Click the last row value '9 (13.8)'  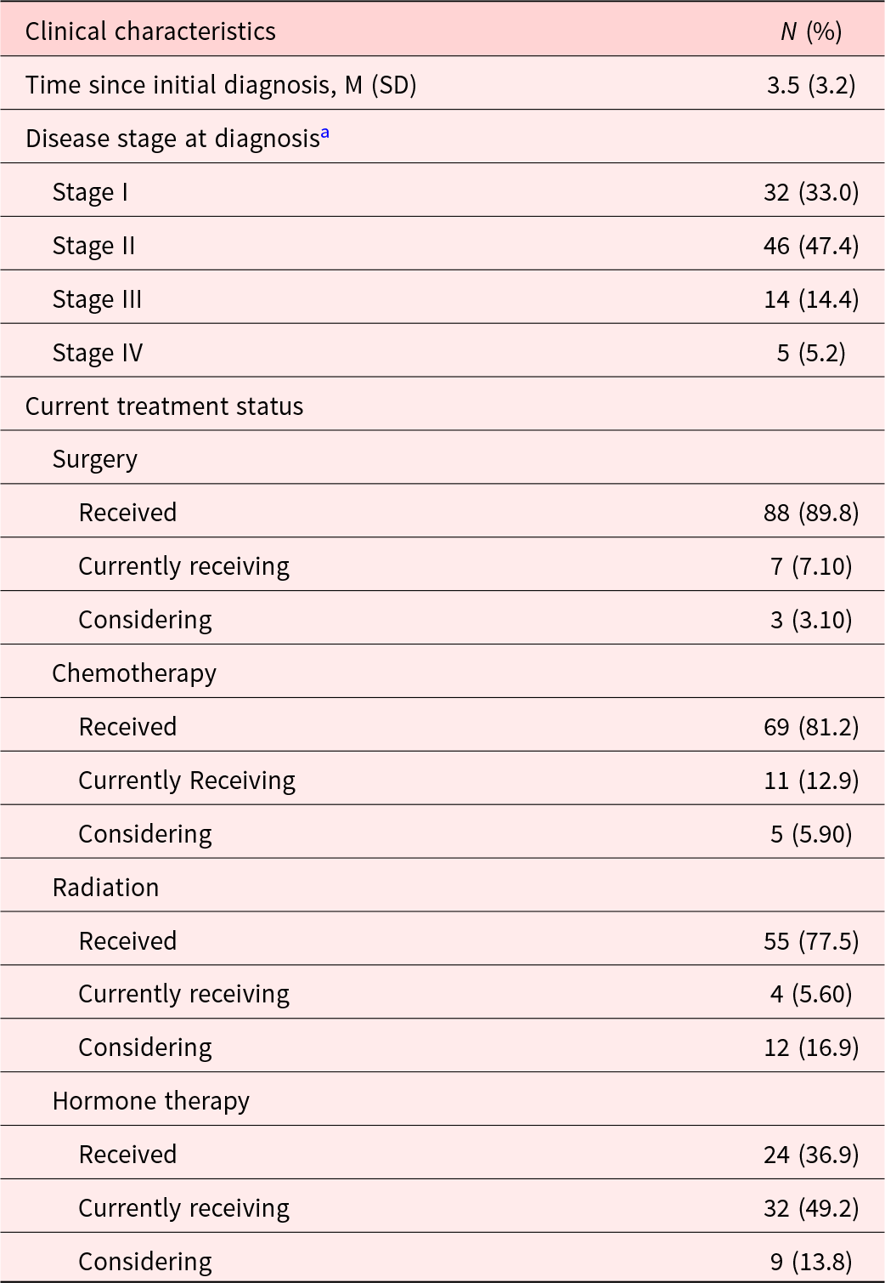(811, 1262)
